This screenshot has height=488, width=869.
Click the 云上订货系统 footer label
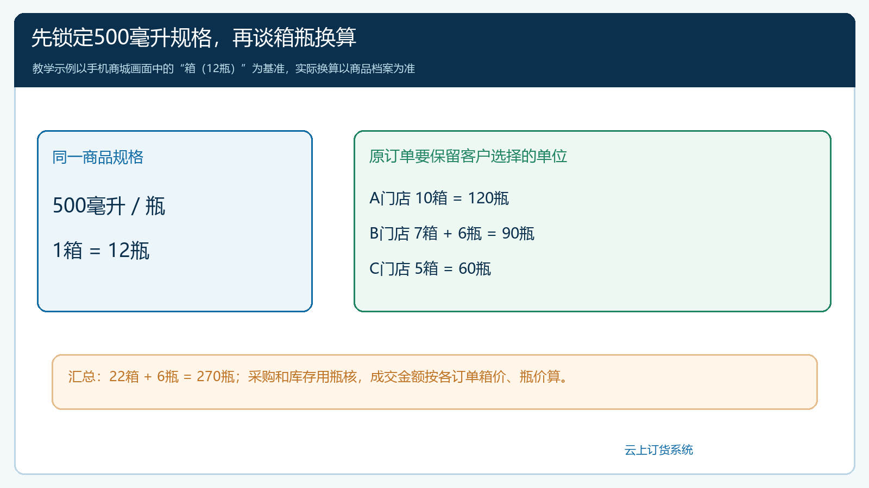pos(659,450)
